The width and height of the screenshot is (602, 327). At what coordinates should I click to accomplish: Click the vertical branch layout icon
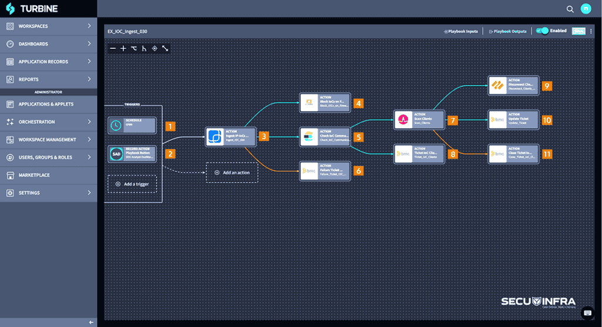click(x=144, y=48)
